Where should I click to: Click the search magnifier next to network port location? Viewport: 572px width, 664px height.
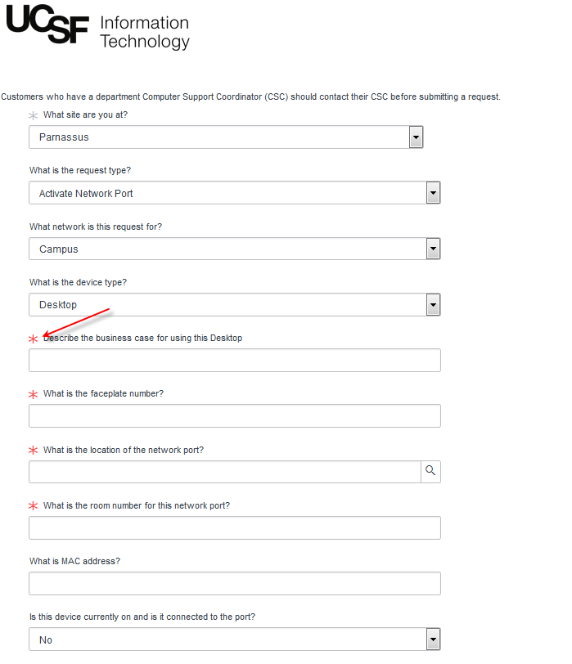tap(430, 471)
